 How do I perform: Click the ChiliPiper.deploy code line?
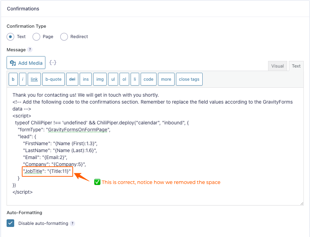[102, 123]
